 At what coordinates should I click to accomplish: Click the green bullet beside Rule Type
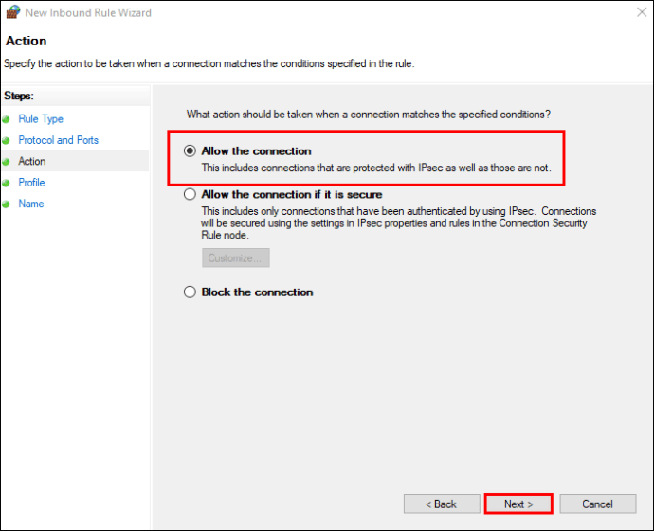coord(6,119)
